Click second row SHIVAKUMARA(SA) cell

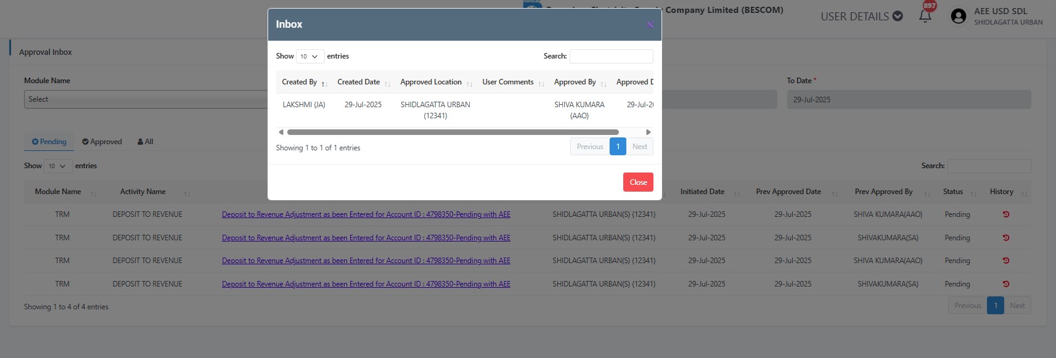click(x=888, y=238)
